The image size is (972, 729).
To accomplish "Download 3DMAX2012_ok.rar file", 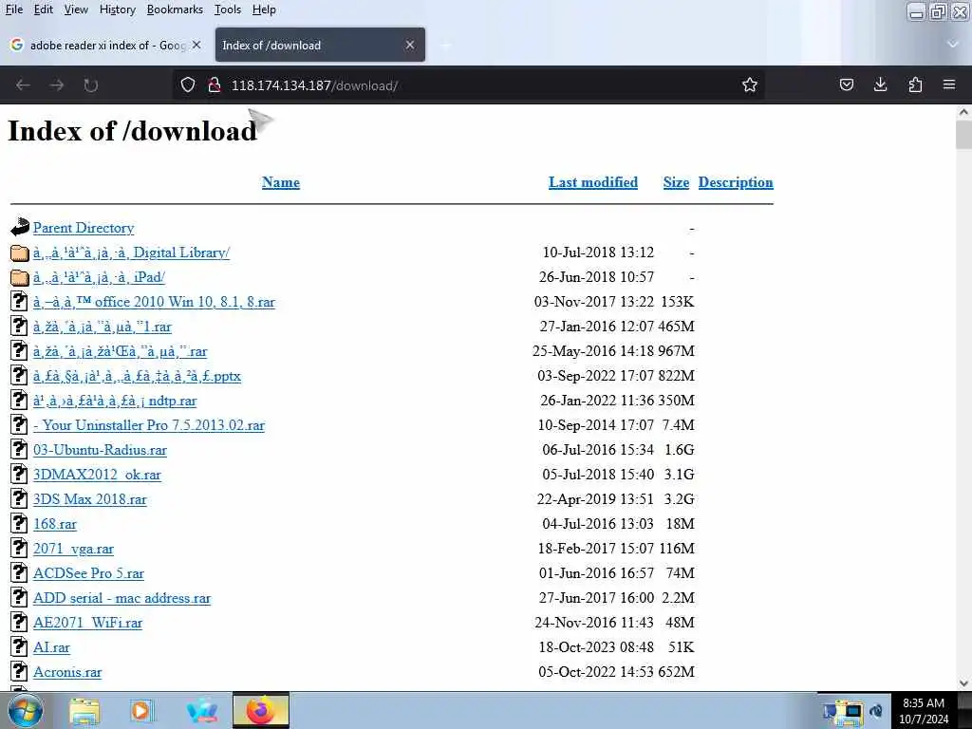I will pyautogui.click(x=98, y=475).
